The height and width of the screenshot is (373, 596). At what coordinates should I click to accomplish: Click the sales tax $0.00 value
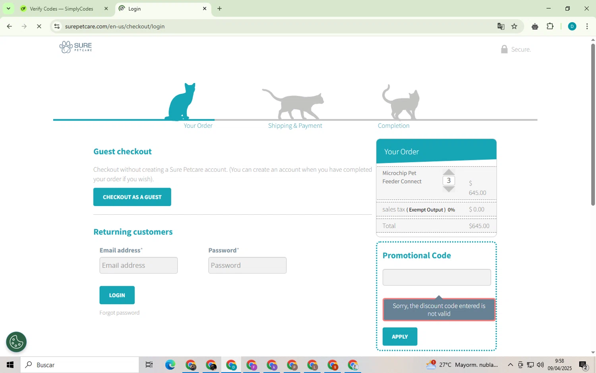pos(476,209)
